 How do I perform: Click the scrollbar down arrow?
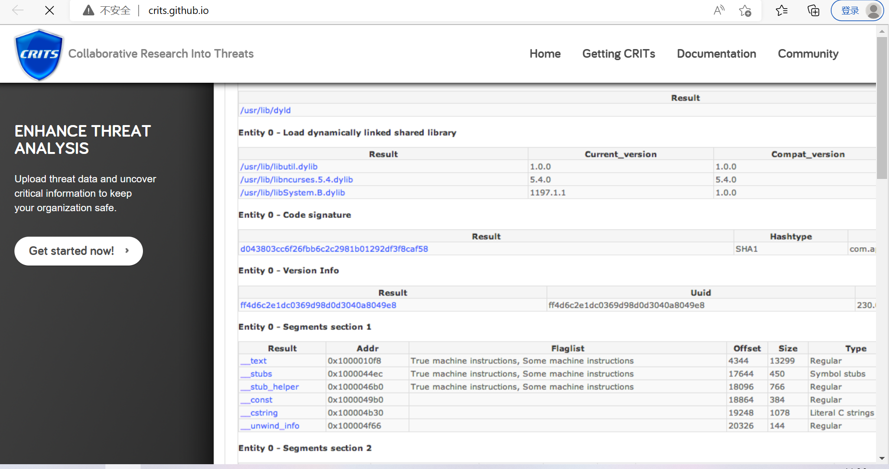882,458
